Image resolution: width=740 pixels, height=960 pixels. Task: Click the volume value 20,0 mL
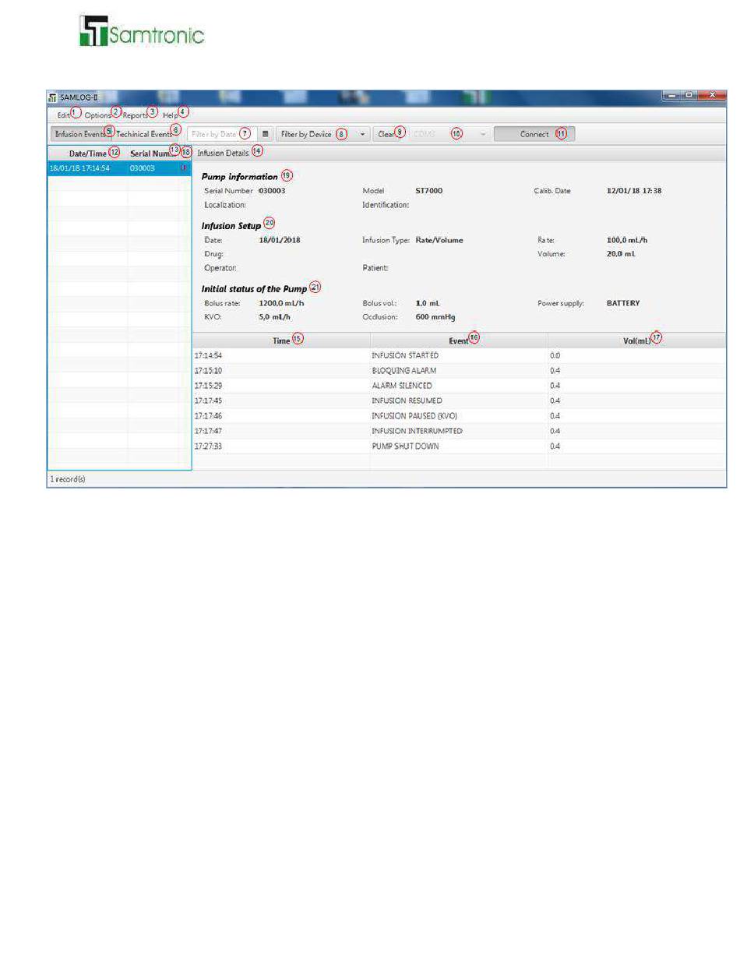pyautogui.click(x=622, y=254)
